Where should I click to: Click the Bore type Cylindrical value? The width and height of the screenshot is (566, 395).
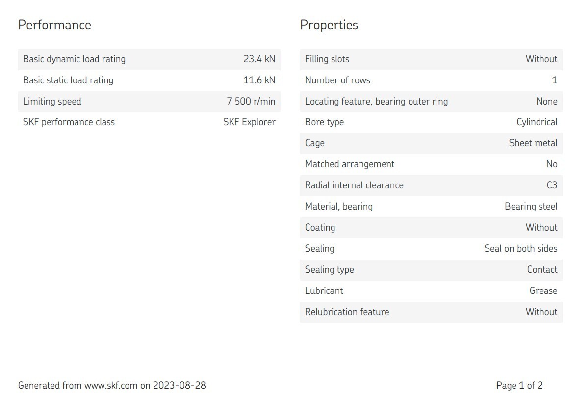pos(537,122)
